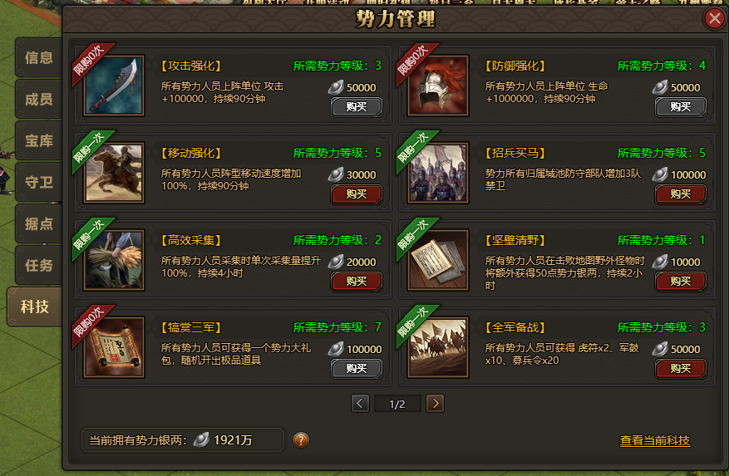Click the 高效采集 wheat harvest icon
Image resolution: width=729 pixels, height=476 pixels.
pyautogui.click(x=114, y=260)
